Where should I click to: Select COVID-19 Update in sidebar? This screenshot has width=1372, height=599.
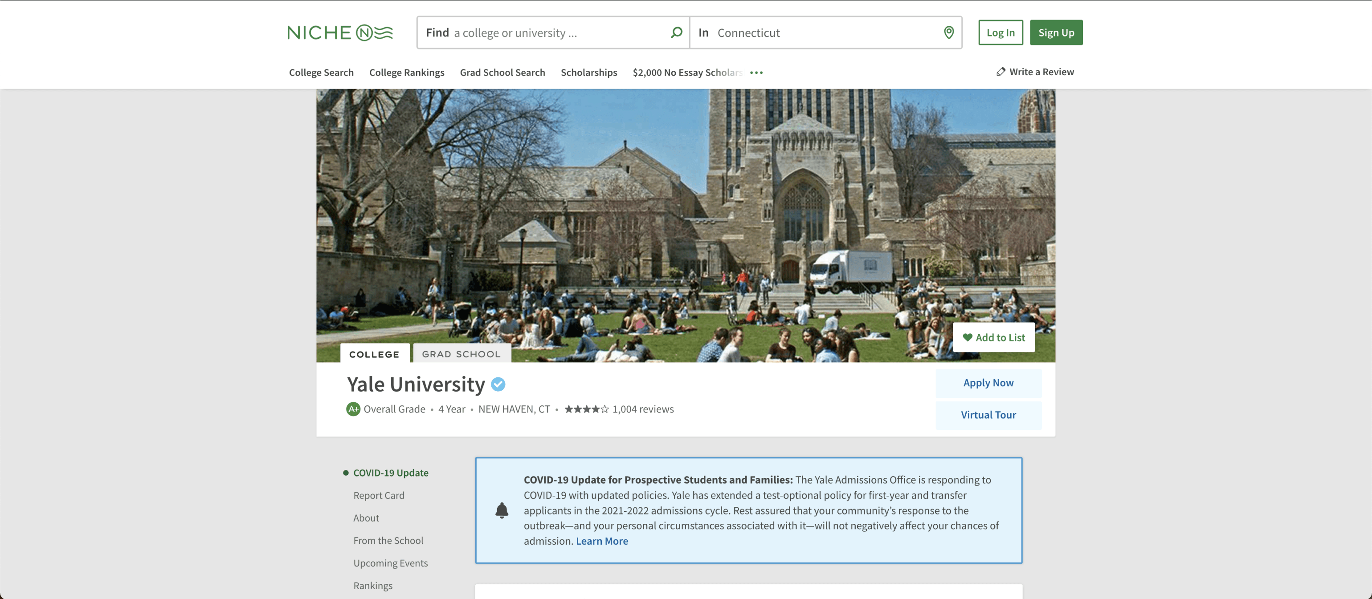[x=390, y=473]
